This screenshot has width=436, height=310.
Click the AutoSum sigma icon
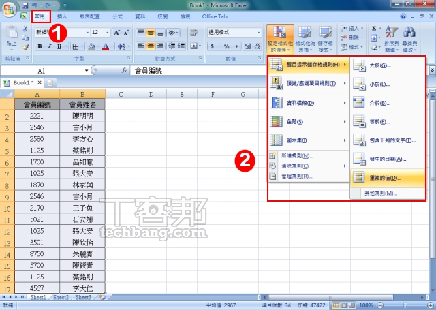374,28
